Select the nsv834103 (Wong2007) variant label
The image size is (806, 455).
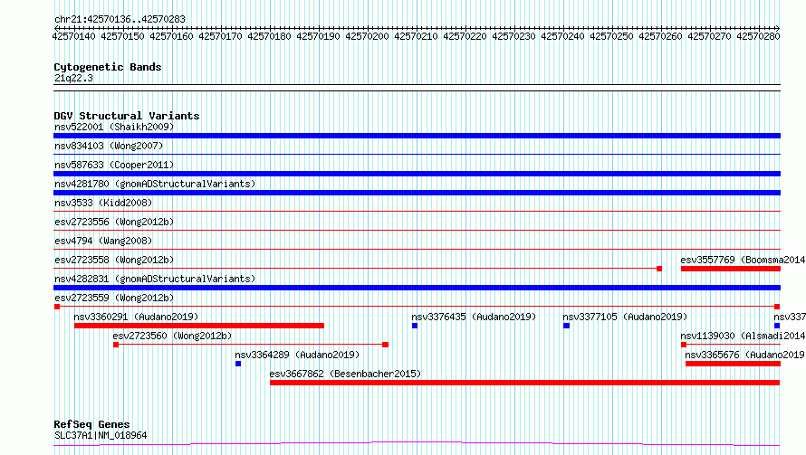tap(109, 146)
